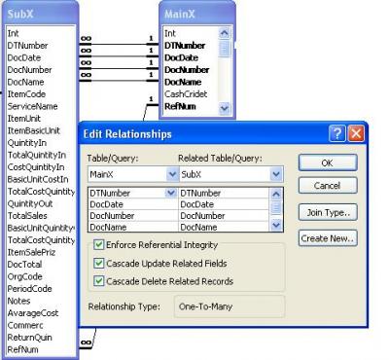Click the Cancel button

click(x=328, y=186)
